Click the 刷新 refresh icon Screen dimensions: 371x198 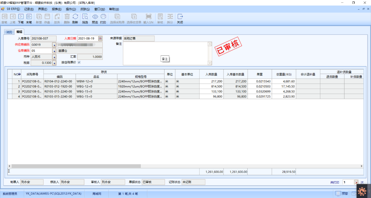pos(75,19)
